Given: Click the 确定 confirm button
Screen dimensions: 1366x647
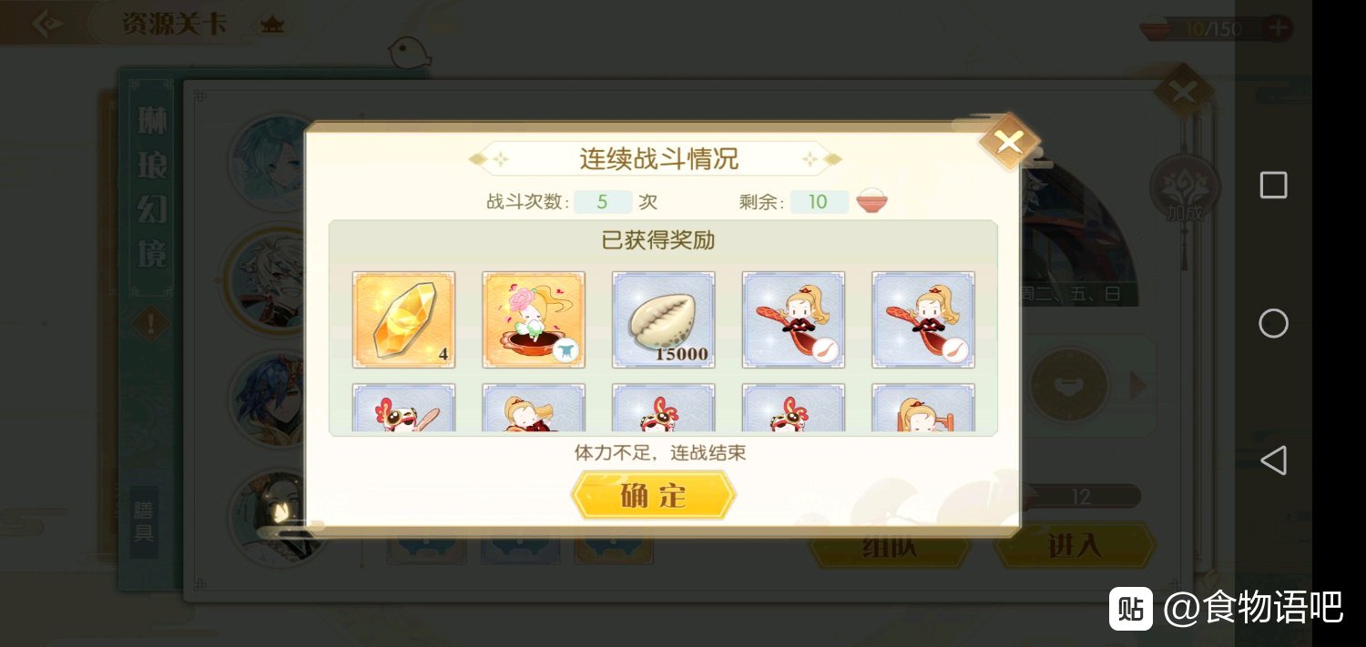Looking at the screenshot, I should coord(653,496).
